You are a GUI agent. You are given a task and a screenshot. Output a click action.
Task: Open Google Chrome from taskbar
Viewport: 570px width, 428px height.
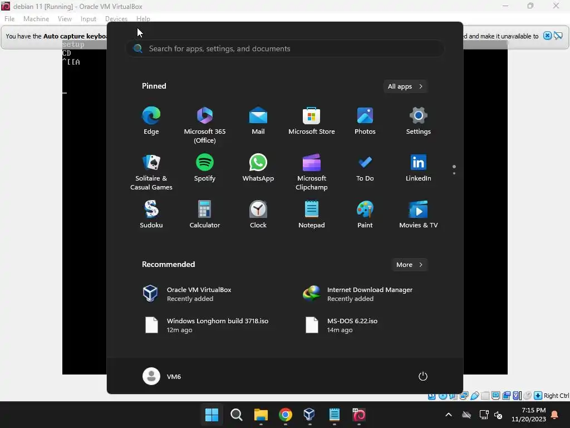click(286, 415)
